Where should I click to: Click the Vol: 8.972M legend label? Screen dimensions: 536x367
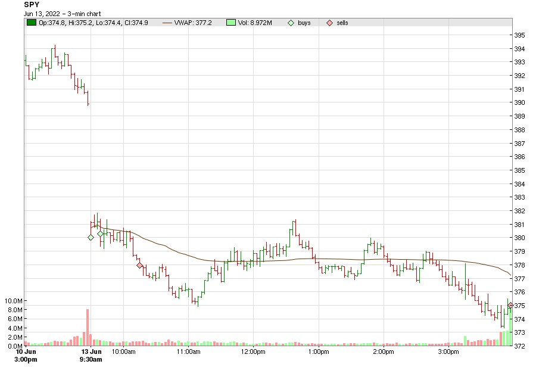(255, 23)
